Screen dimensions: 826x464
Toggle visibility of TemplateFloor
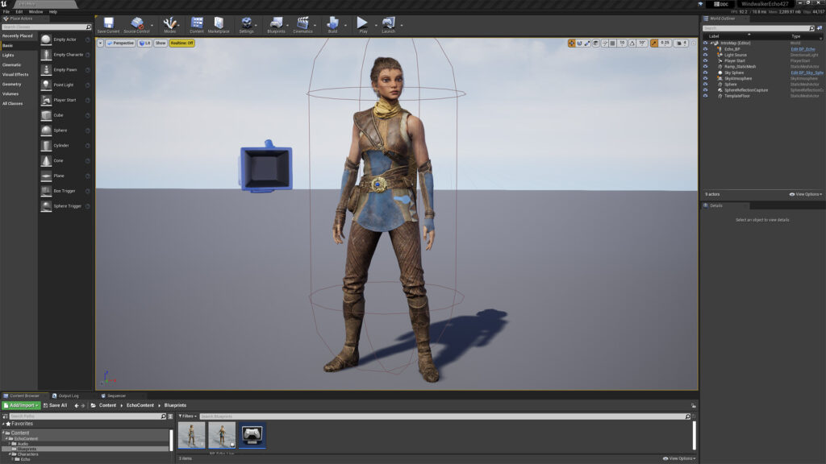(705, 96)
